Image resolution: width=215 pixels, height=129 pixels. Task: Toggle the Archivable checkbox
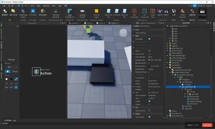149,39
